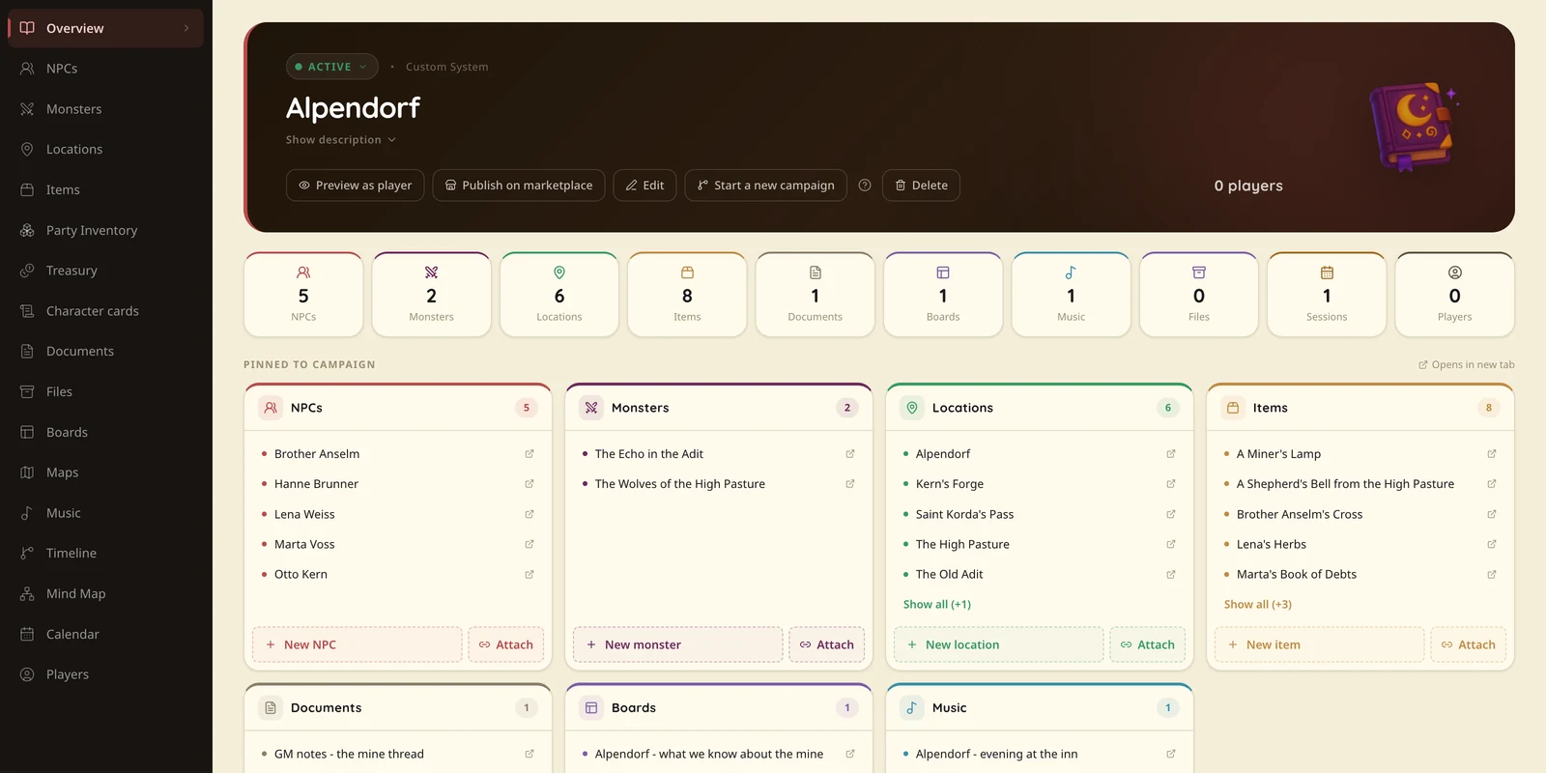
Task: Open Character cards in the sidebar
Action: tap(106, 311)
